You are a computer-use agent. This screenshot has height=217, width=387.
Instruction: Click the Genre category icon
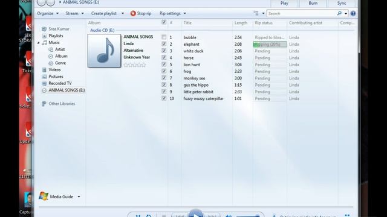point(51,63)
